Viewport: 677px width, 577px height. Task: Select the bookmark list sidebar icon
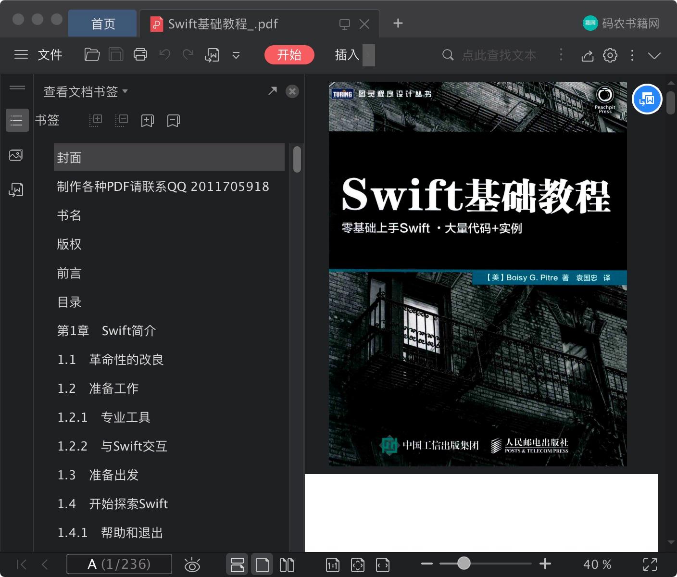point(17,120)
